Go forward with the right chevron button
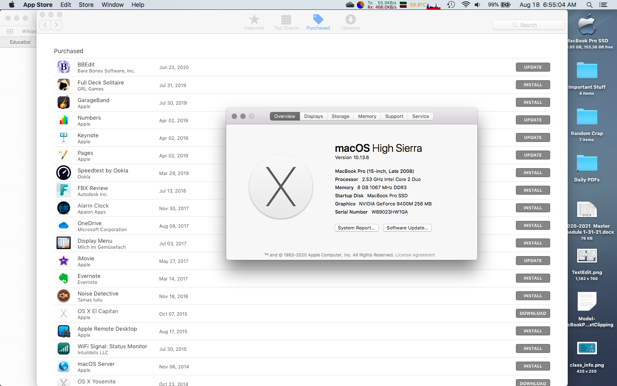 pyautogui.click(x=56, y=25)
